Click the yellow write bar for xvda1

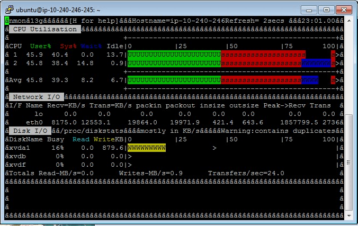(x=147, y=148)
